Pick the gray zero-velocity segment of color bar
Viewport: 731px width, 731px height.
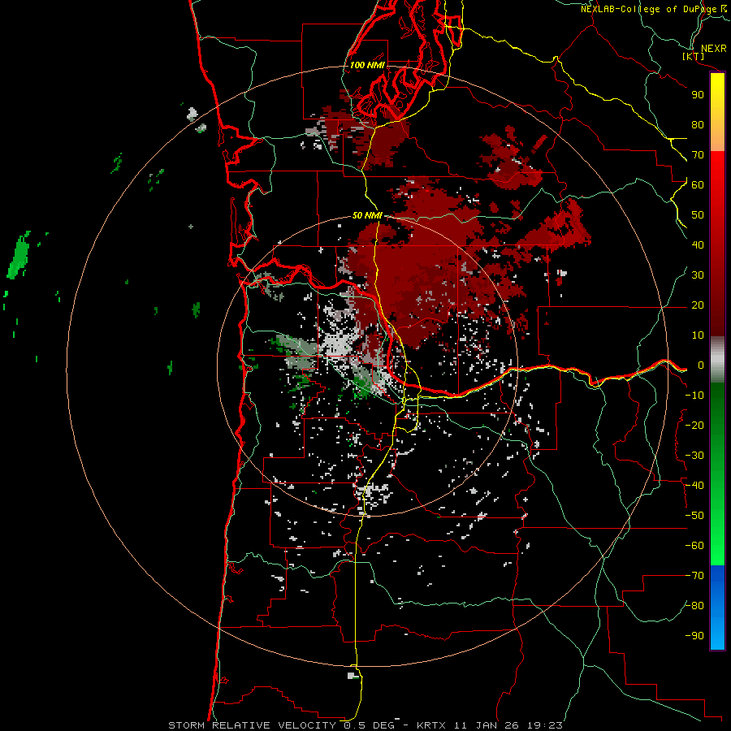point(717,360)
